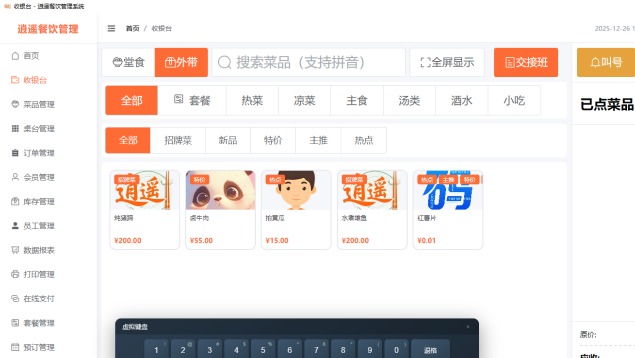Add 拍黄瓜 dish to order
The width and height of the screenshot is (635, 358).
[x=296, y=209]
